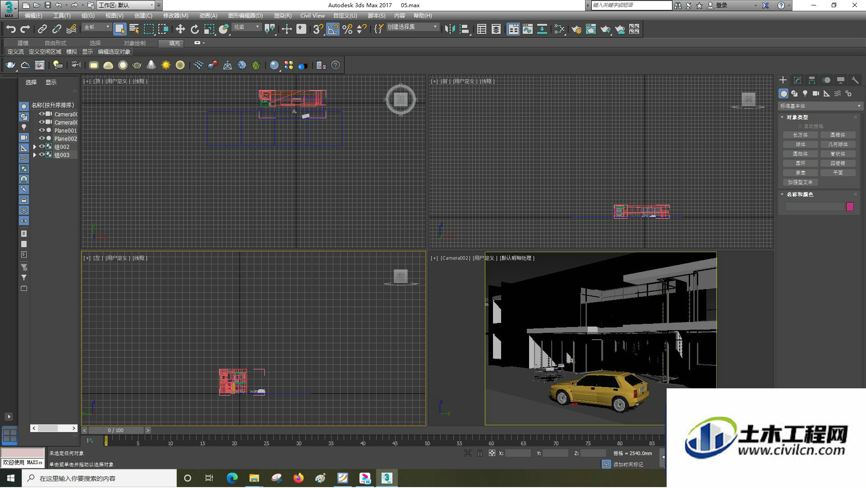The height and width of the screenshot is (488, 866).
Task: Expand the 组002 tree node
Action: tap(35, 147)
